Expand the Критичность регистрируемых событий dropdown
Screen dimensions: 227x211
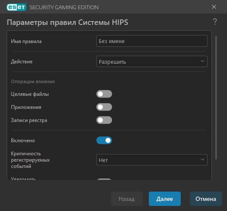152,160
